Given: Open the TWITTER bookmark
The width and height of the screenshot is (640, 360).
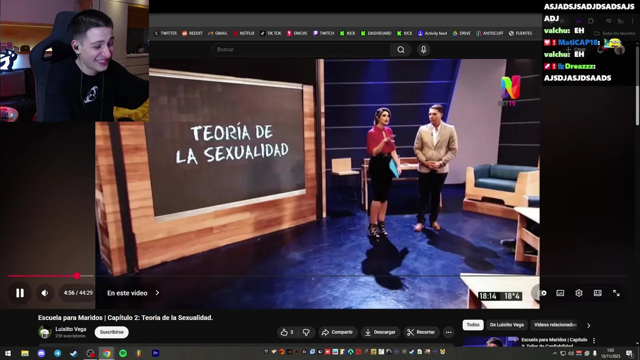Looking at the screenshot, I should point(165,33).
